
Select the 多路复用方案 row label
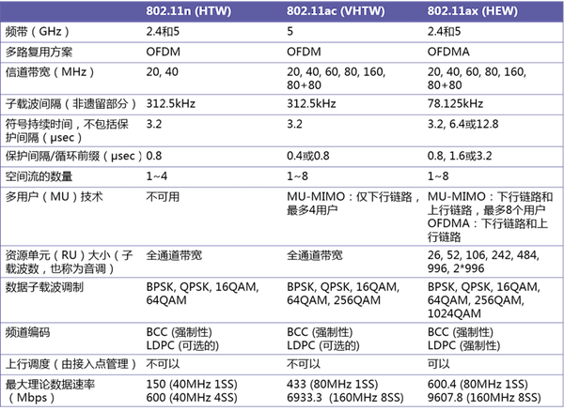point(39,52)
